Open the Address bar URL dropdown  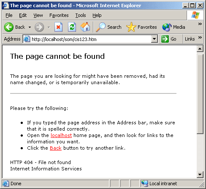point(154,39)
